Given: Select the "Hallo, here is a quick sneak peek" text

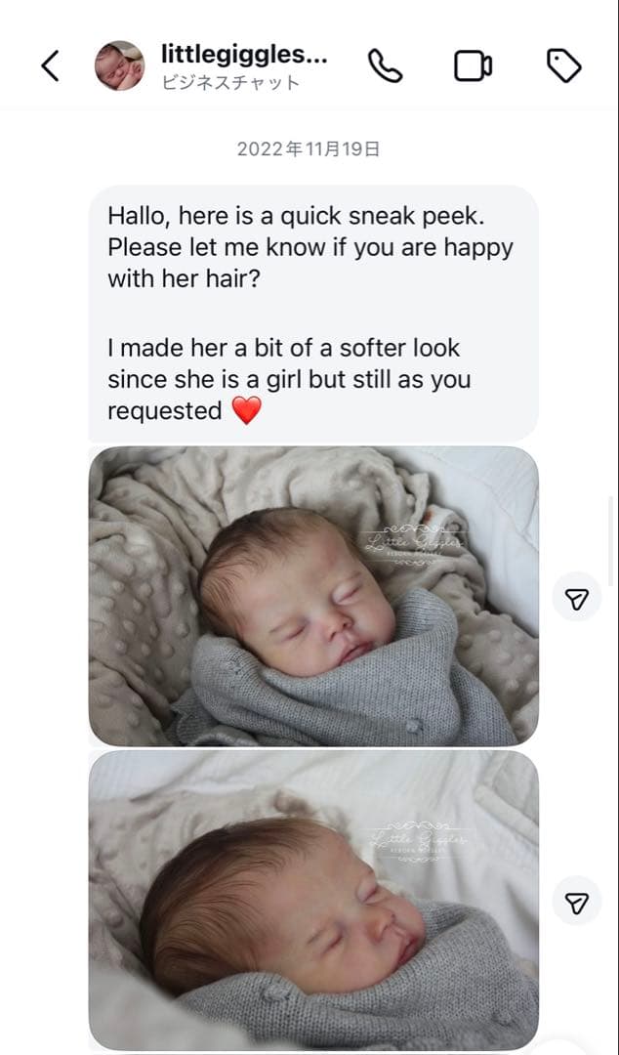Looking at the screenshot, I should click(296, 216).
